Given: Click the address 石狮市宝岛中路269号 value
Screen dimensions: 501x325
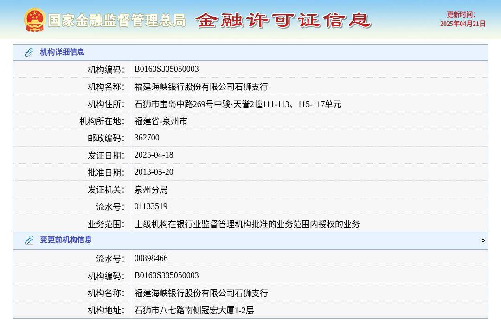Looking at the screenshot, I should (x=238, y=104).
